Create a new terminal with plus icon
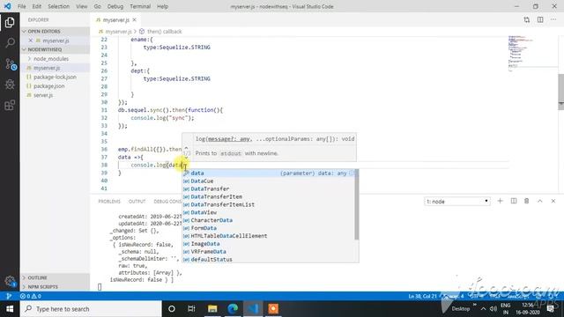Viewport: 564px width, 317px height. 500,202
